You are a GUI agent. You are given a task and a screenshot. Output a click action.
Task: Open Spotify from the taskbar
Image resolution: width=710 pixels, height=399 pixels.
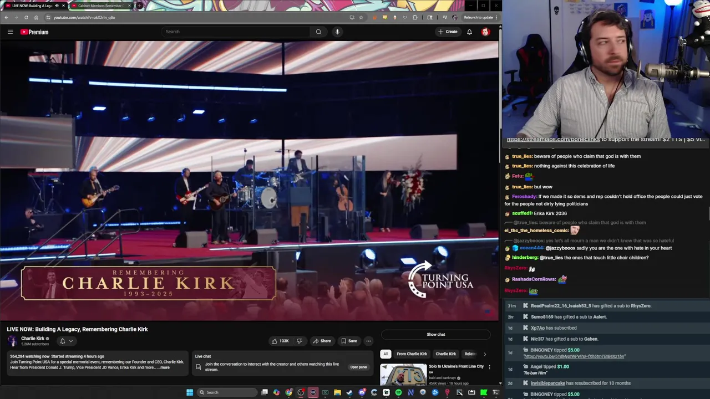pyautogui.click(x=398, y=392)
